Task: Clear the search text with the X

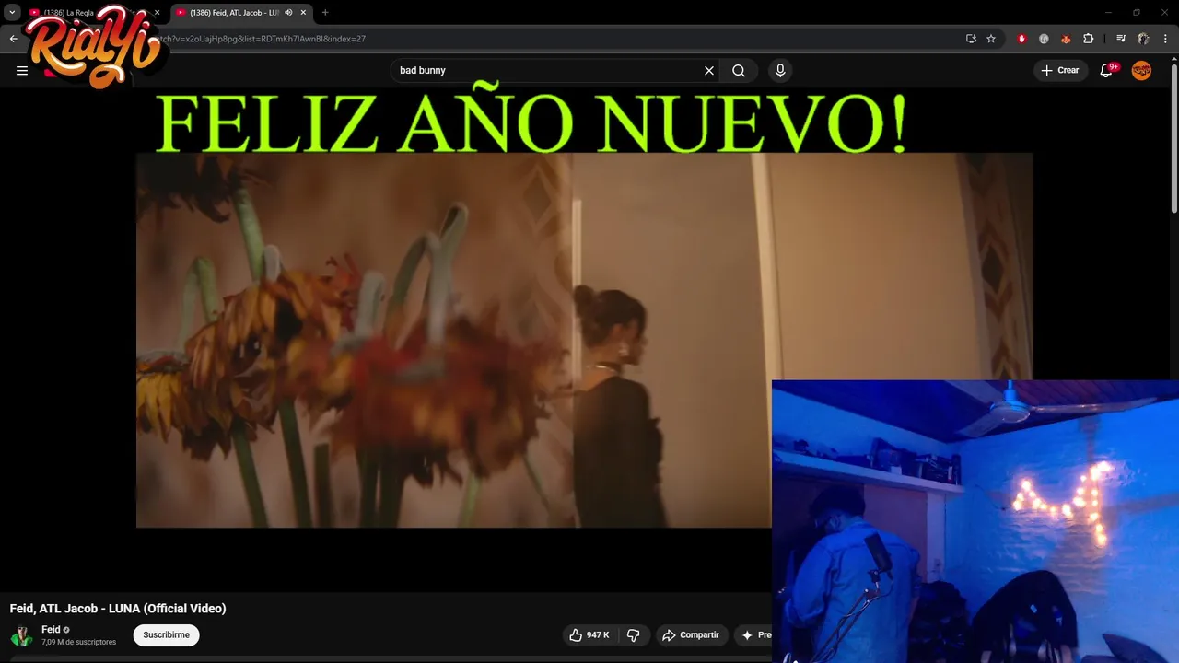Action: 709,71
